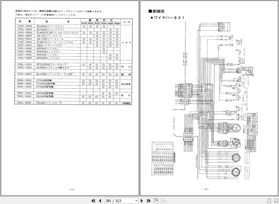Click the R205 column header

point(91,24)
